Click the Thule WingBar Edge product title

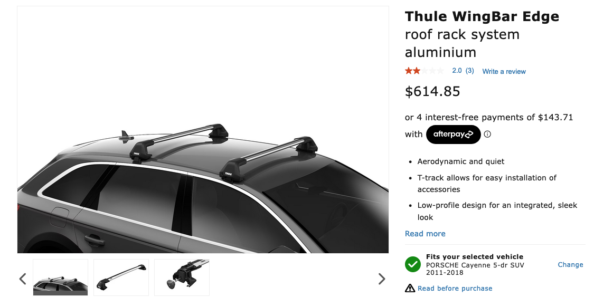pyautogui.click(x=482, y=17)
